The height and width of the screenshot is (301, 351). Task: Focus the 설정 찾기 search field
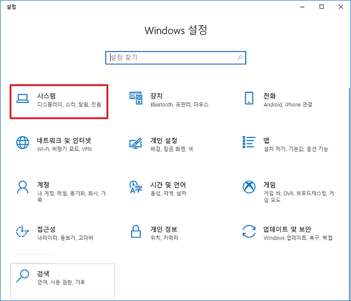pyautogui.click(x=175, y=58)
